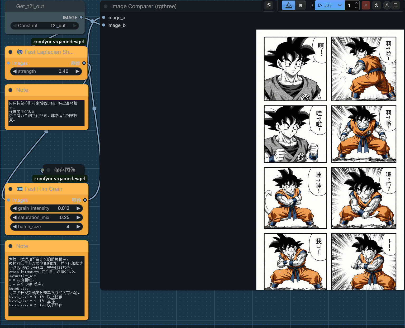Collapse the Fast Film Grain node
Viewport: 405px width, 328px height.
tap(11, 189)
